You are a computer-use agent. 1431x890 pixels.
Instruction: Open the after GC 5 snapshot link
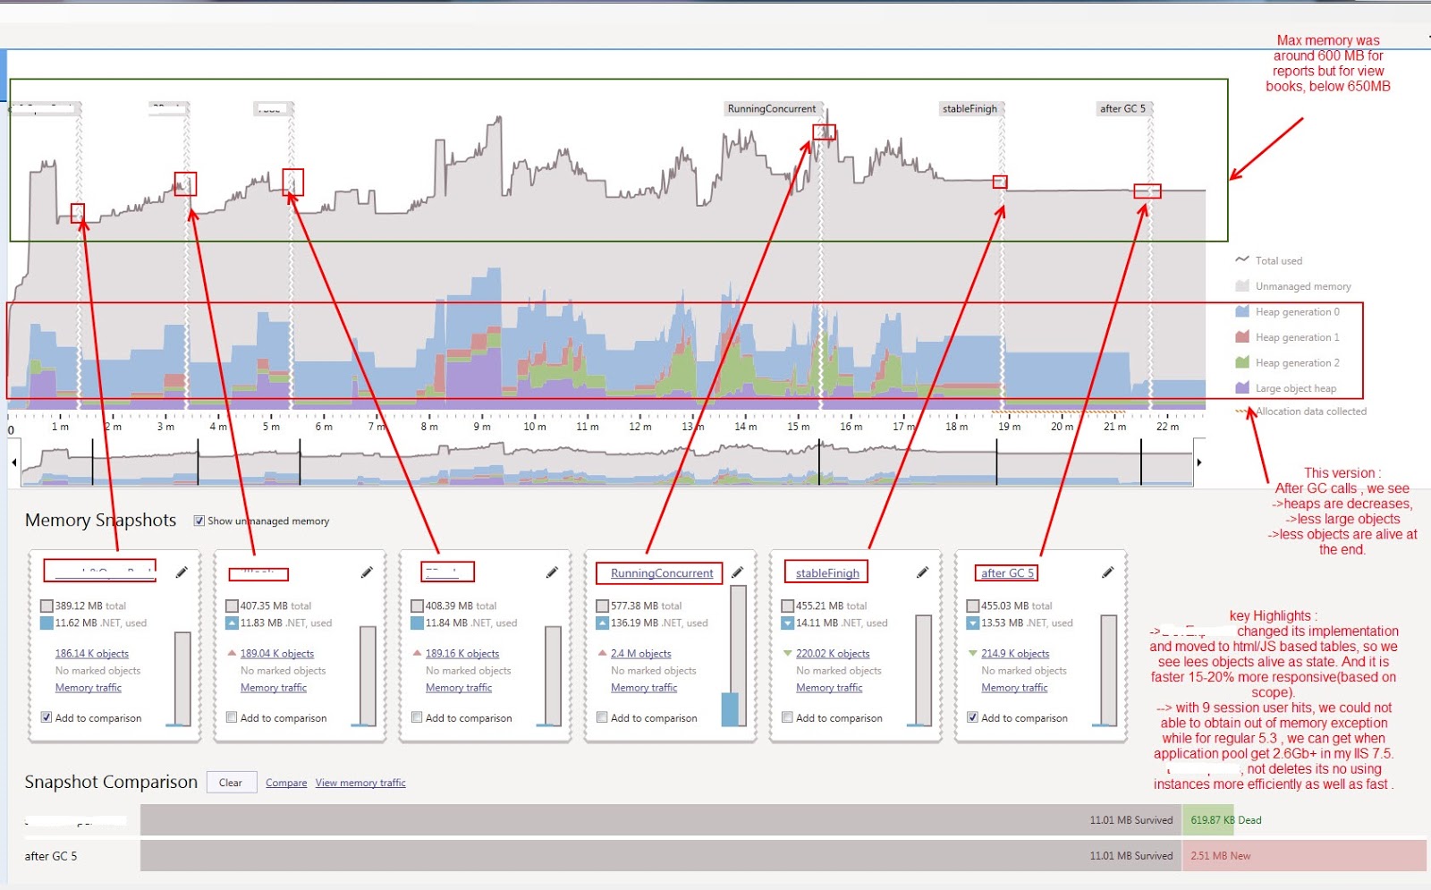click(1007, 573)
